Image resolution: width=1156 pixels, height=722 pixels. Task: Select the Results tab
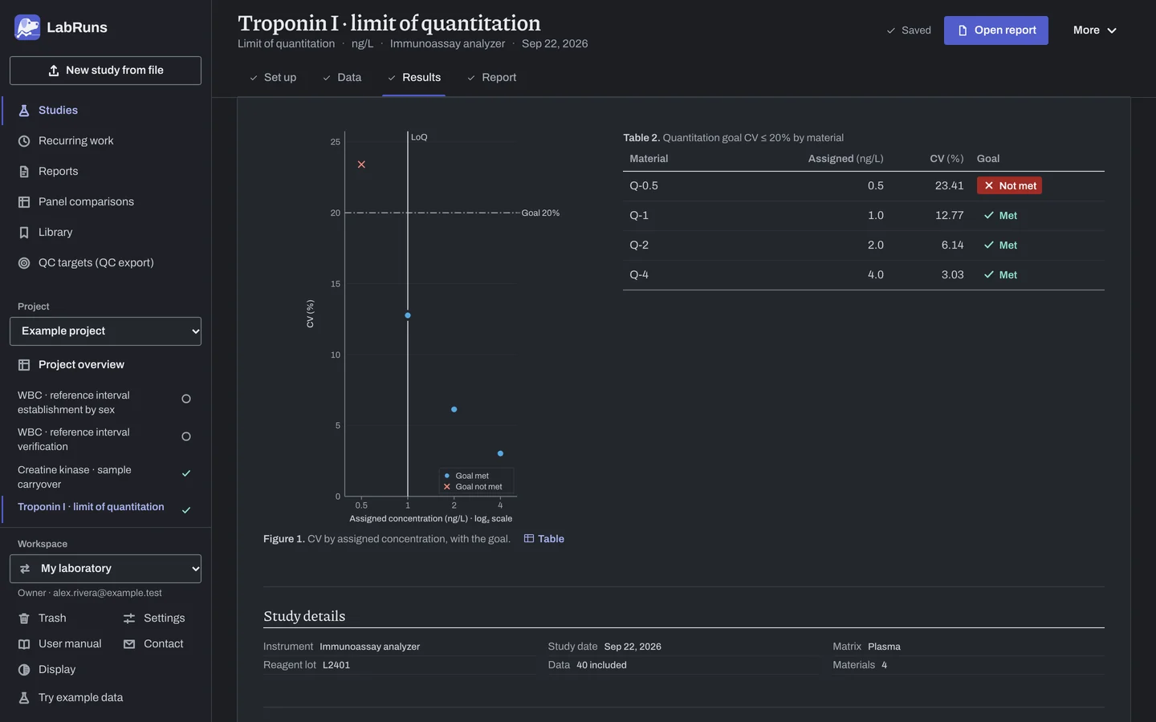[414, 78]
